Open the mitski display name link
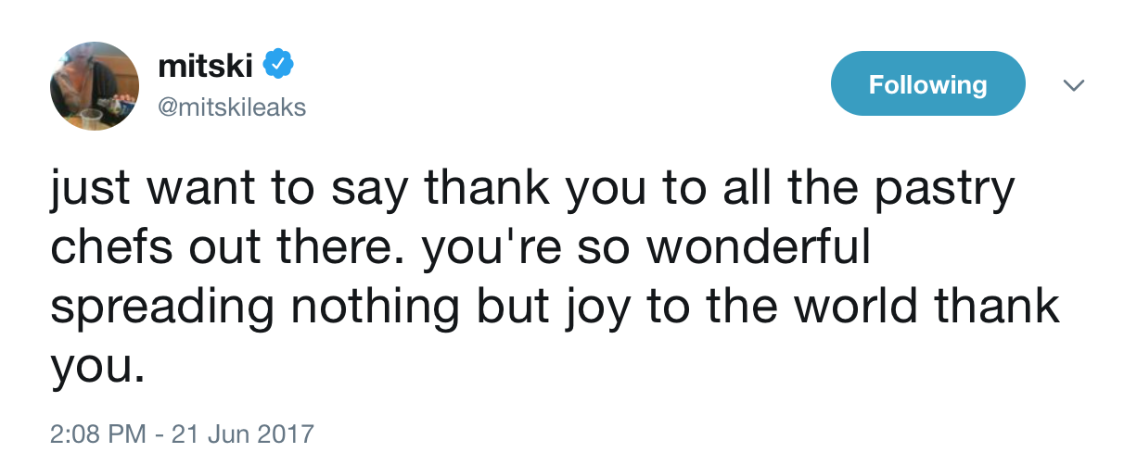The height and width of the screenshot is (465, 1137). [x=205, y=65]
